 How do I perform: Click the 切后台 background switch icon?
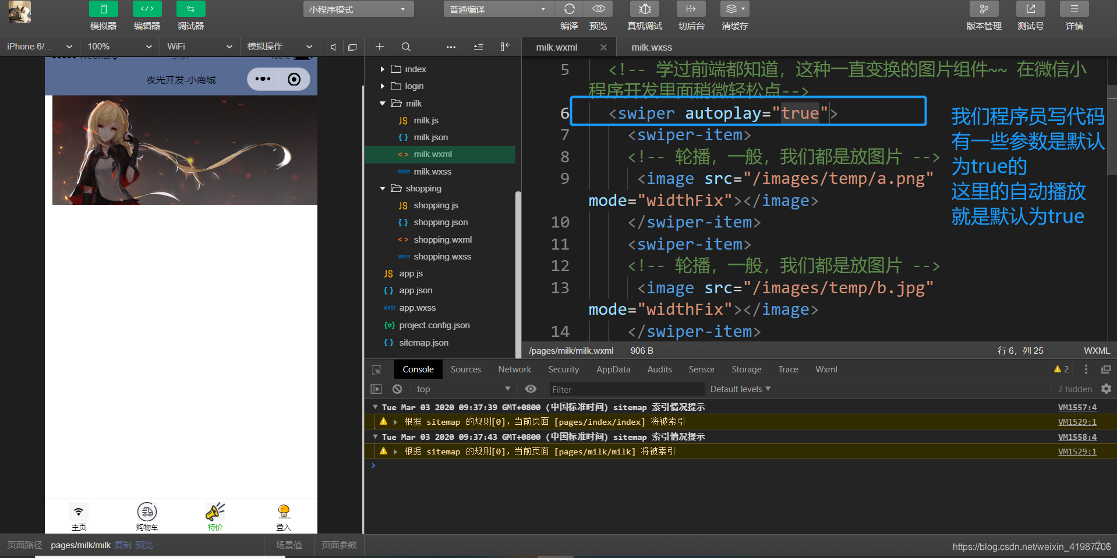(x=691, y=9)
